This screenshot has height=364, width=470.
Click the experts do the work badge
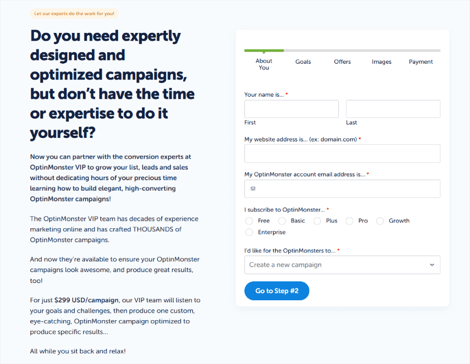[x=74, y=14]
